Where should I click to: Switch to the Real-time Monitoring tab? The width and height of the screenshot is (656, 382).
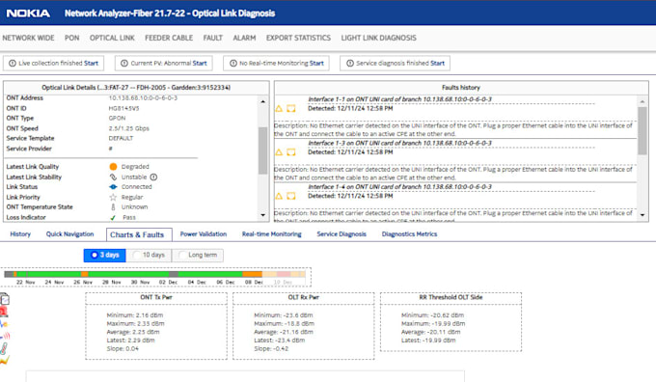click(x=271, y=234)
